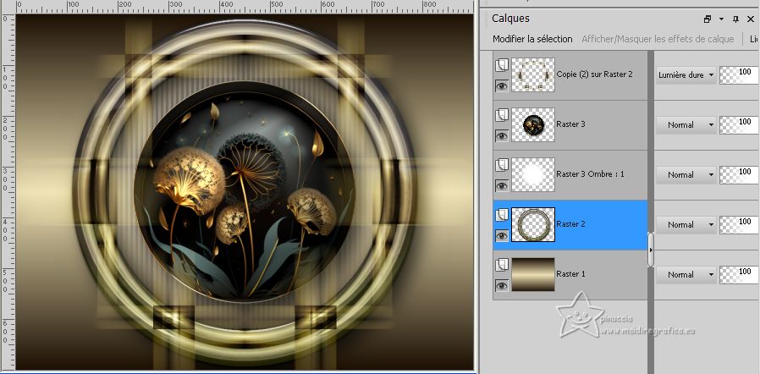Viewport: 760px width, 374px height.
Task: Toggle visibility of the Raster 2 layer
Action: tap(502, 236)
